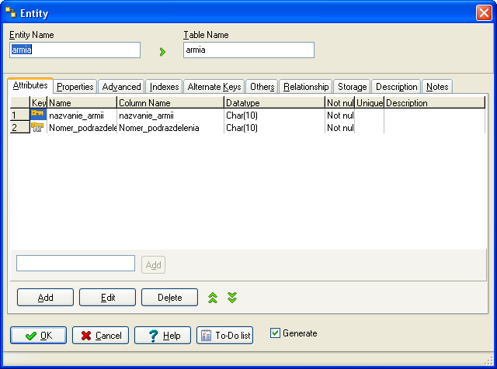
Task: Click the small Add button beside the text field
Action: (154, 264)
